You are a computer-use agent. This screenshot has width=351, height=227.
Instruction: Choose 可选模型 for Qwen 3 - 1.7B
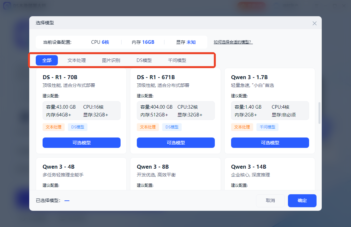[270, 143]
